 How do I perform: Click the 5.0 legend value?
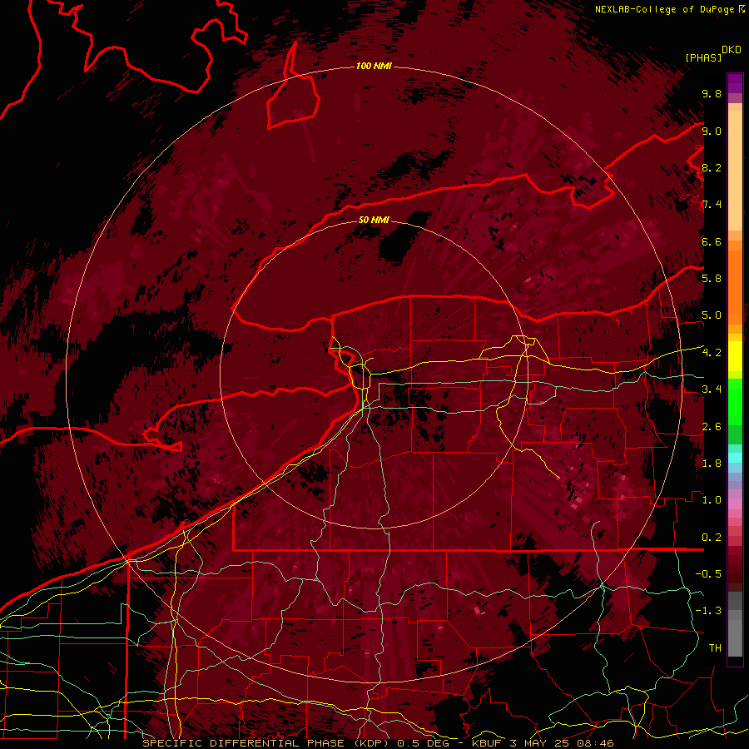pos(712,315)
